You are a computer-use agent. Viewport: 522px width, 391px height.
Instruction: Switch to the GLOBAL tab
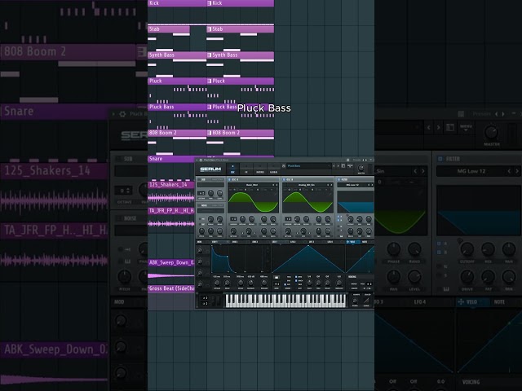[274, 169]
